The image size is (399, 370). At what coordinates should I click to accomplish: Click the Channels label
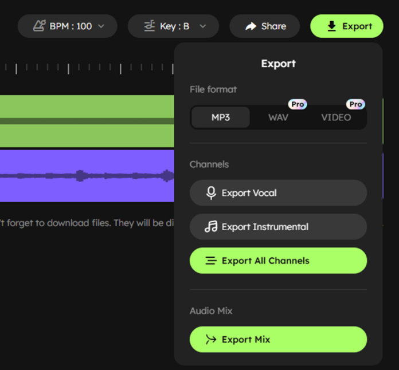209,164
